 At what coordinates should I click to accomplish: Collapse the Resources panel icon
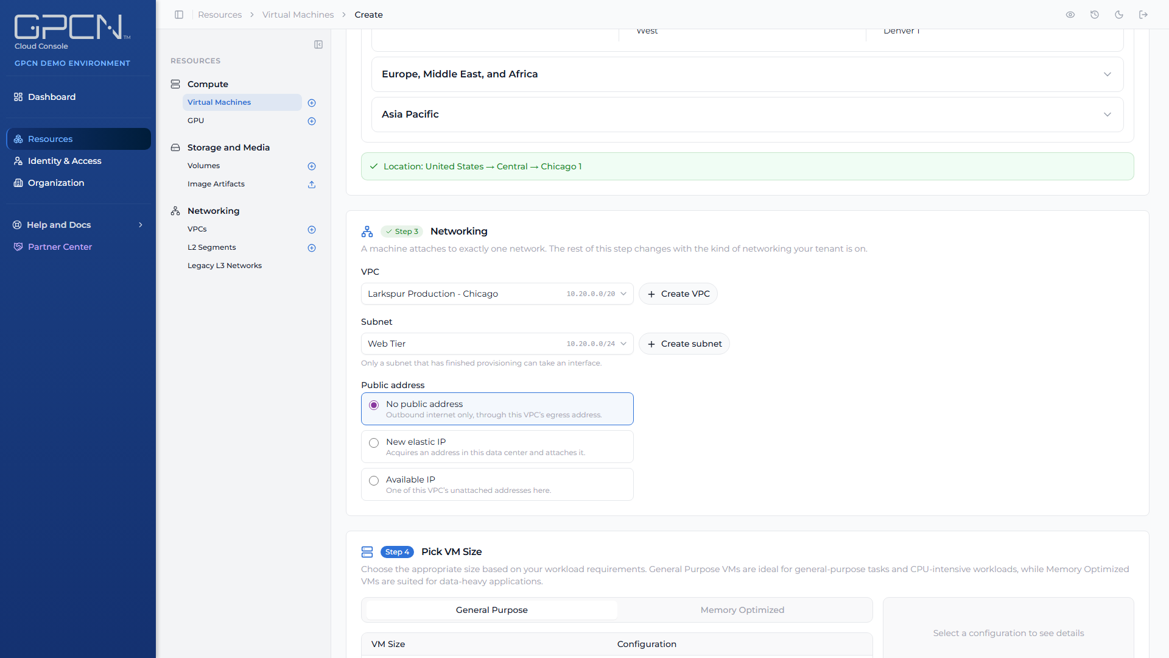pyautogui.click(x=318, y=44)
